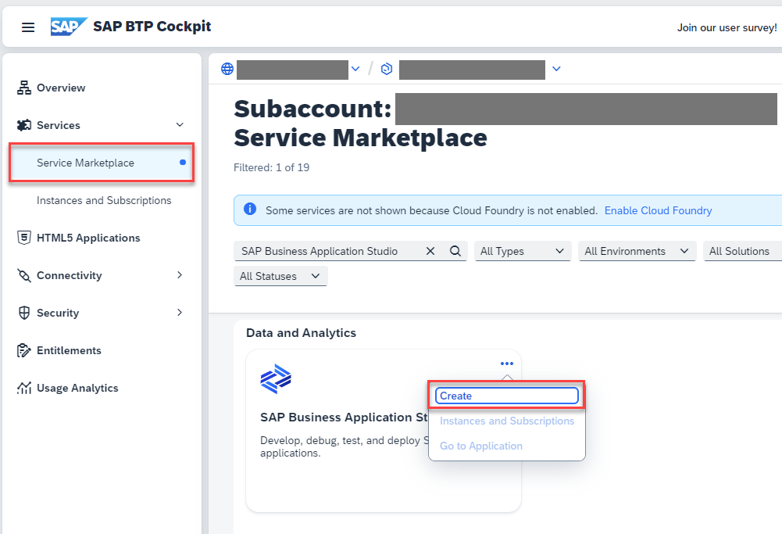Image resolution: width=782 pixels, height=534 pixels.
Task: Collapse the Services section chevron
Action: pyautogui.click(x=180, y=125)
